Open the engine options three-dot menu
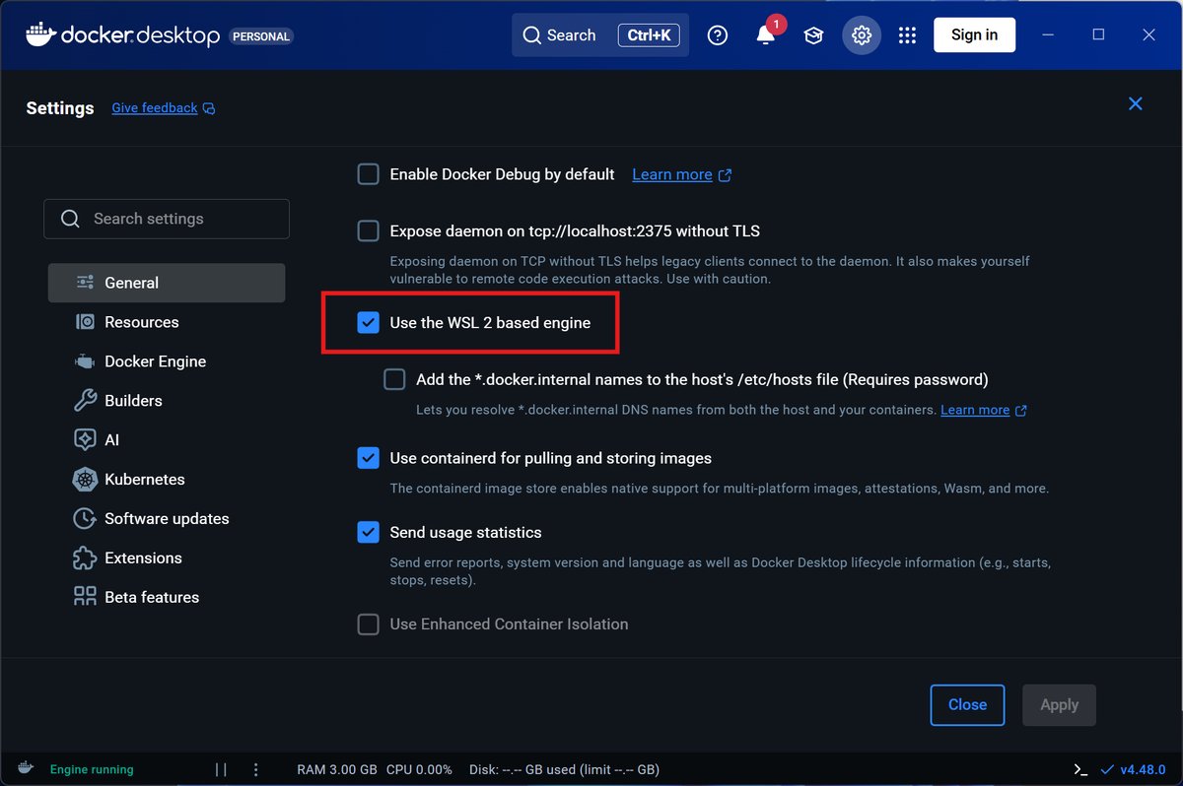The height and width of the screenshot is (786, 1183). click(x=255, y=769)
